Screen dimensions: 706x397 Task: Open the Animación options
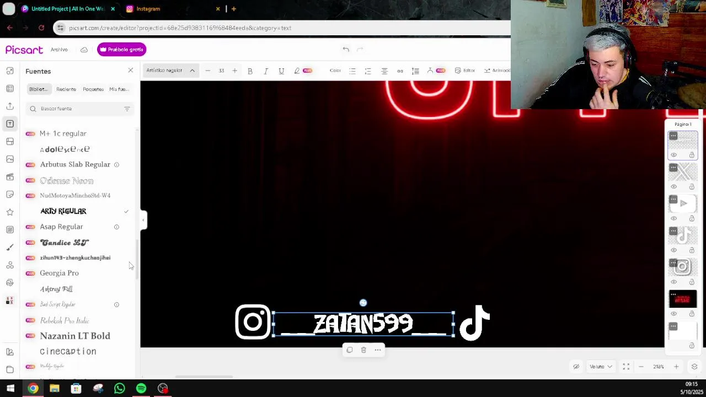click(497, 71)
